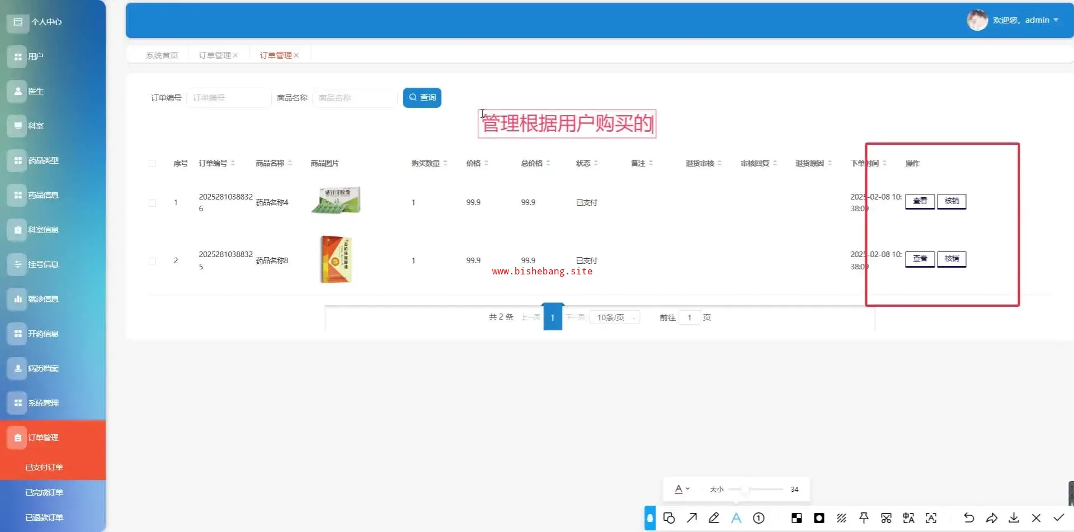The image size is (1074, 532).
Task: Sort the table by 订单编号 column
Action: (233, 163)
